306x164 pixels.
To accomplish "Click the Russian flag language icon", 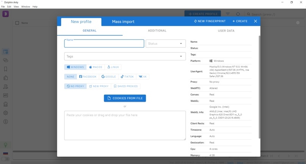I will [x=5, y=153].
